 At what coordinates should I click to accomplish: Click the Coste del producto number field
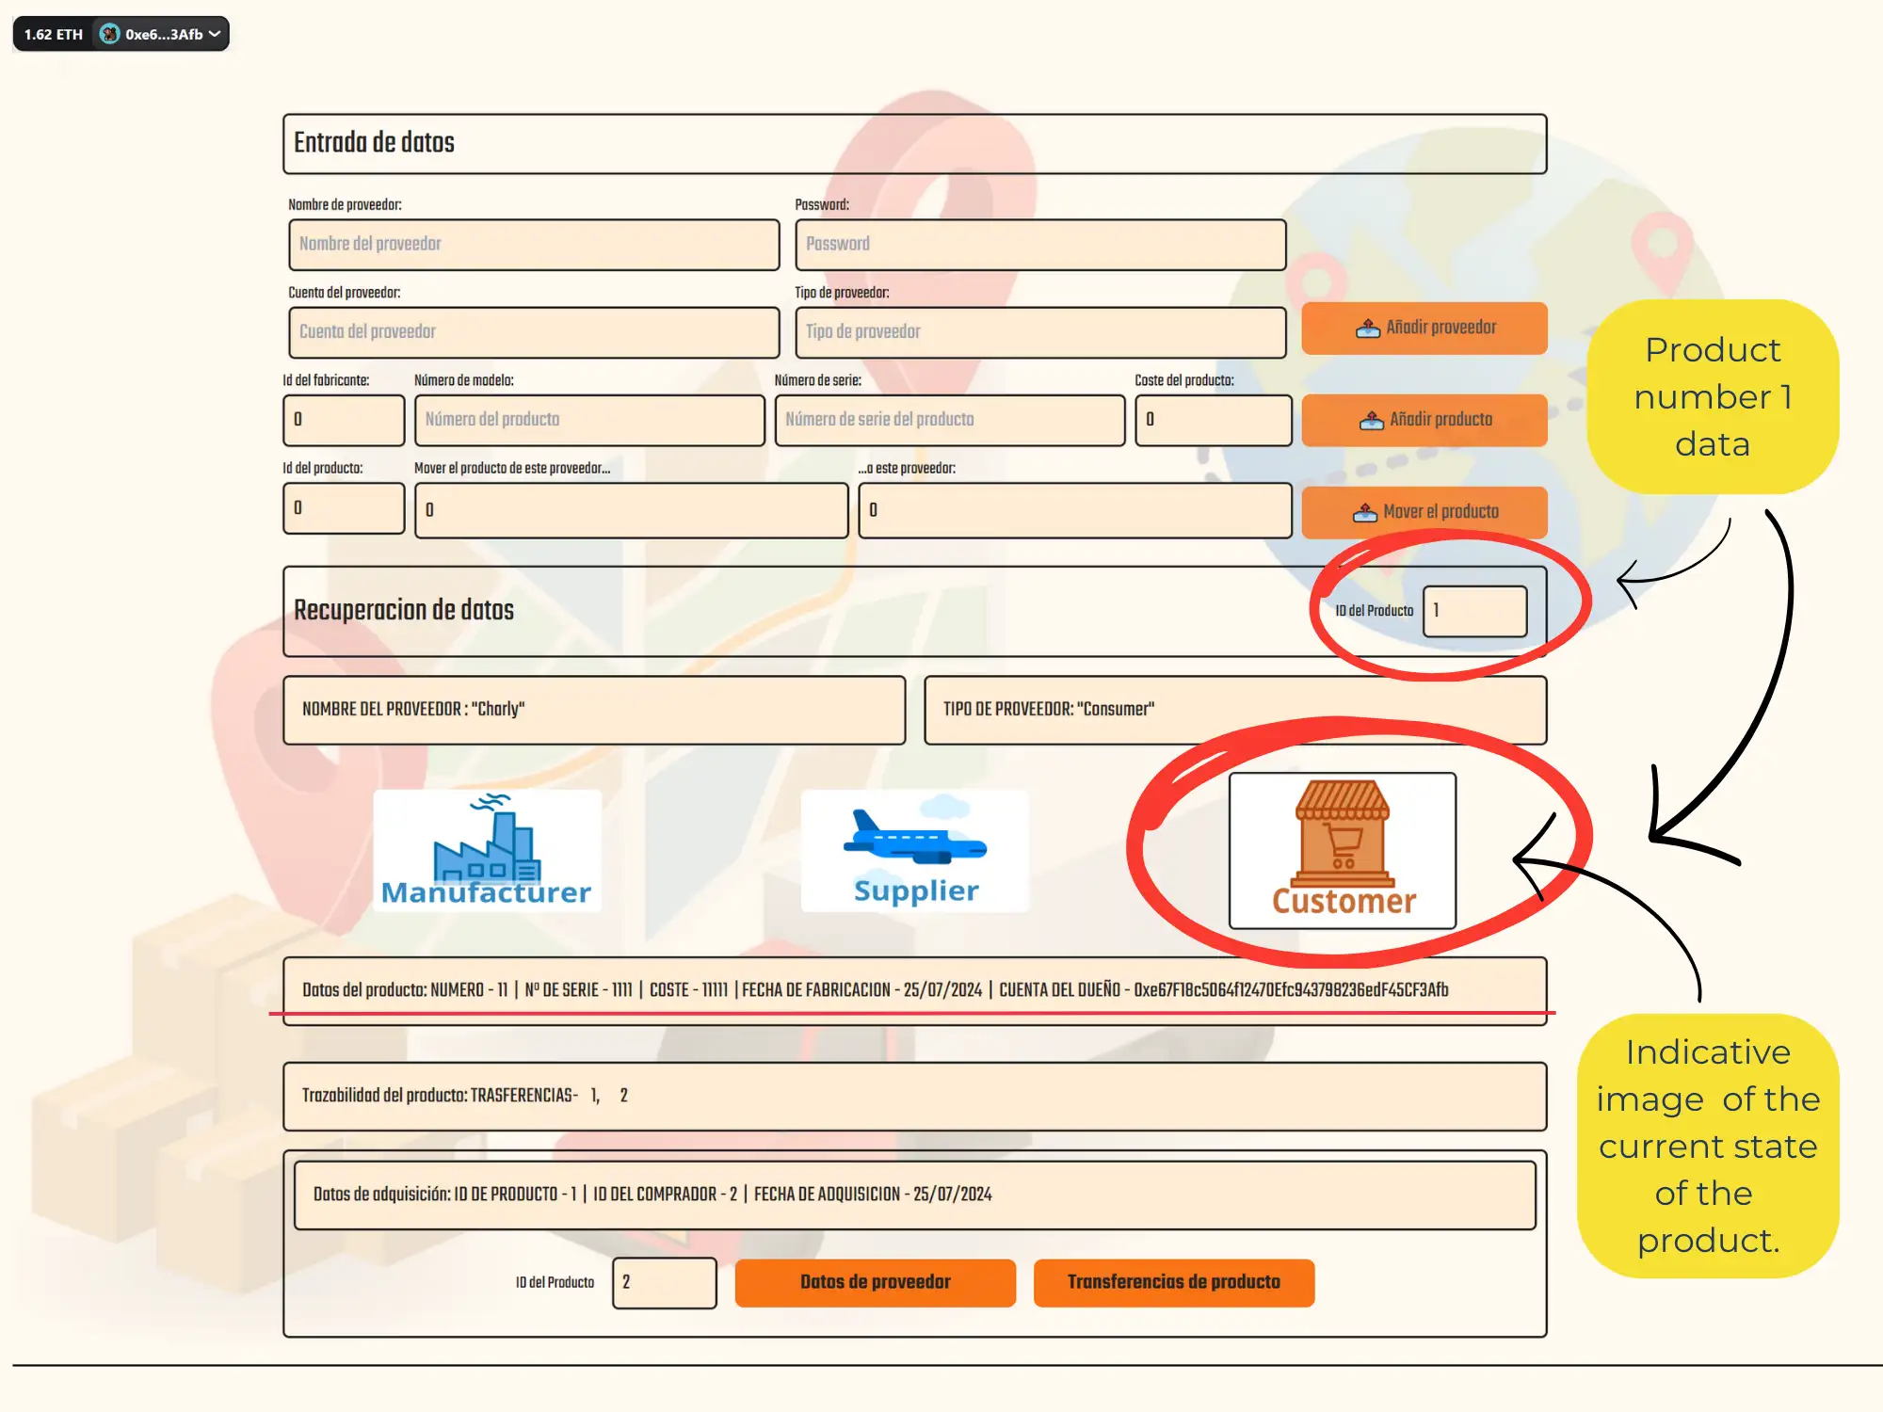point(1212,420)
